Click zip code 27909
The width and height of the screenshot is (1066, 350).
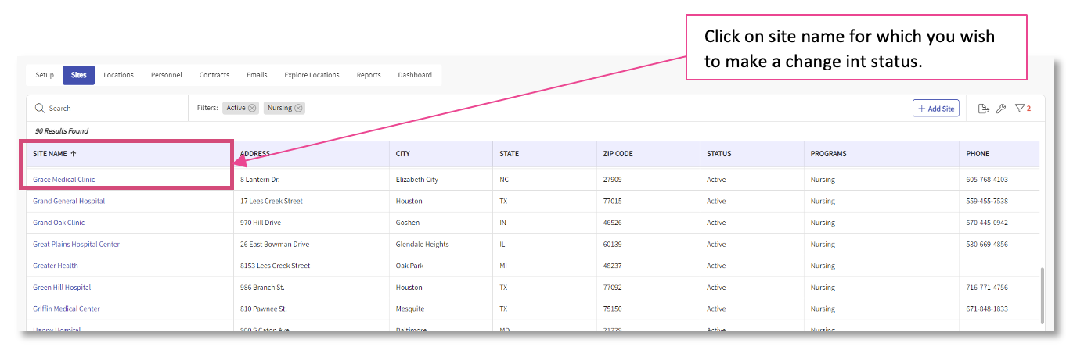tap(613, 180)
